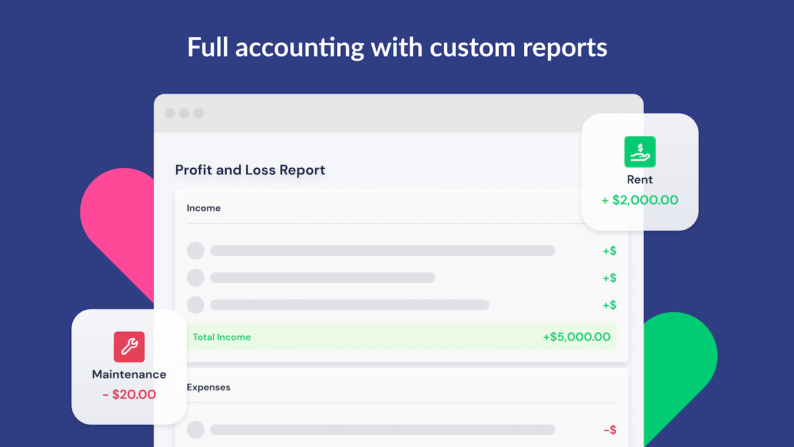Click the second income row circle avatar
Screen dimensions: 794x447
click(196, 278)
